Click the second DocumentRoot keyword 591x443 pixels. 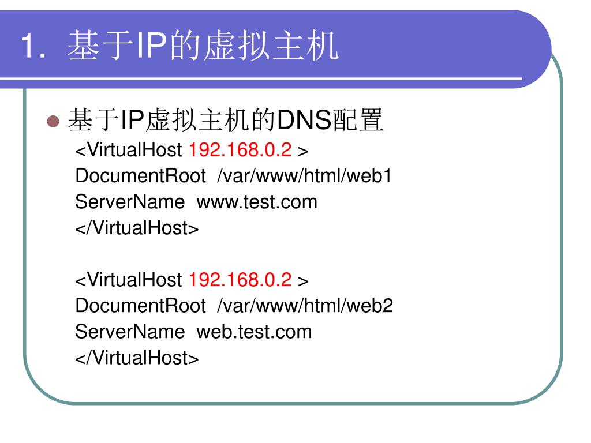pos(141,306)
